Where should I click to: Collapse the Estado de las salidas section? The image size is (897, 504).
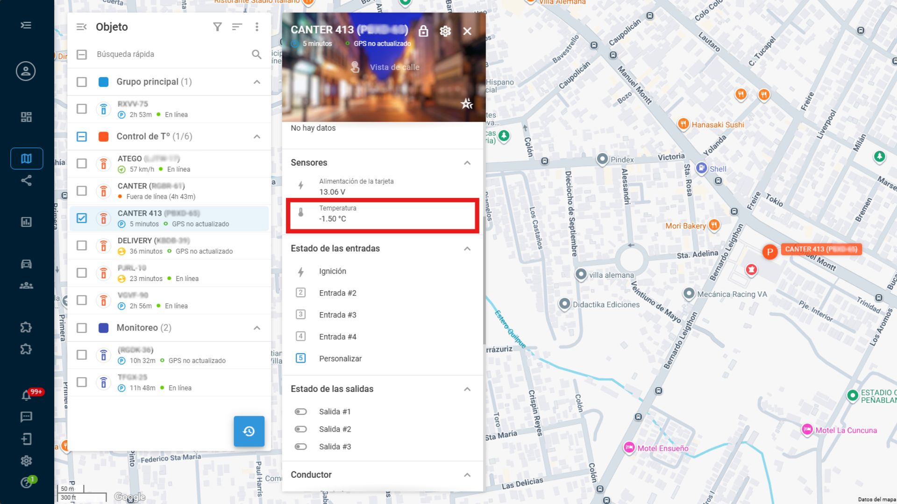tap(467, 389)
